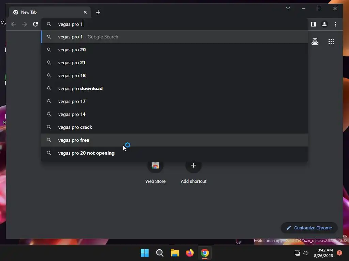Go back with the back arrow
Image resolution: width=349 pixels, height=261 pixels.
click(14, 24)
